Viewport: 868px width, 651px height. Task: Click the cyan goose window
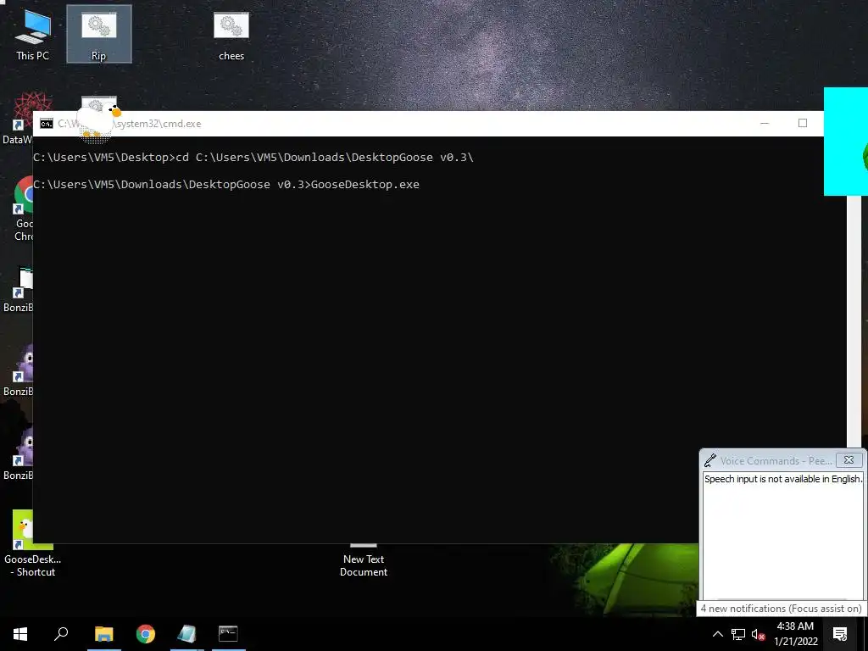[846, 142]
